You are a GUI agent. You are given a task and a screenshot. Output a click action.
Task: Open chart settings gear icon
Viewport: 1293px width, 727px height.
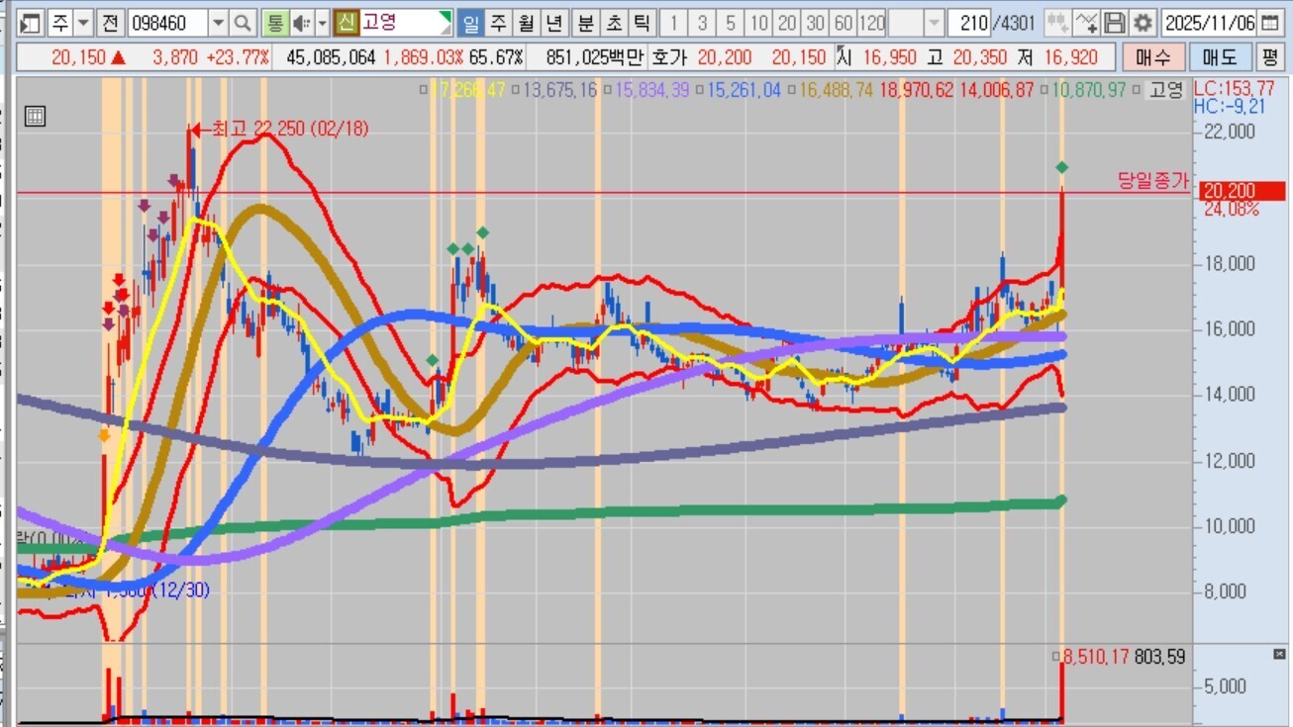pos(1144,23)
